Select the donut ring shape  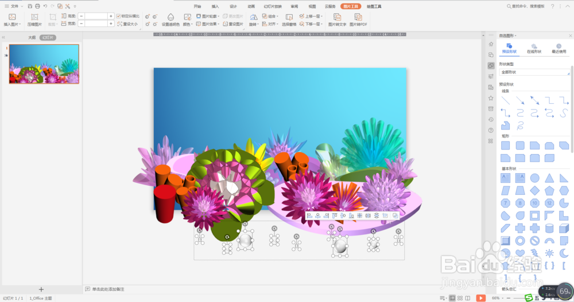pyautogui.click(x=520, y=241)
